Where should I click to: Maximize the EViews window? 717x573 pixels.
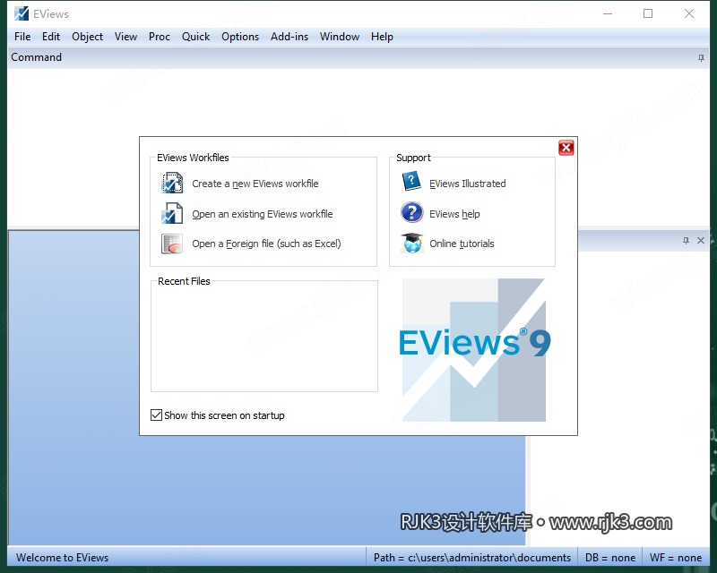click(x=648, y=13)
